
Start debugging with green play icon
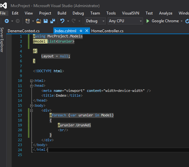[x=148, y=21]
